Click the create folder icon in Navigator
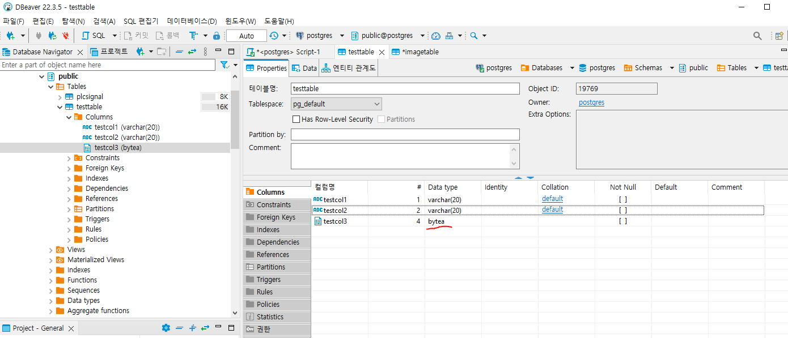The width and height of the screenshot is (788, 338). (x=162, y=52)
